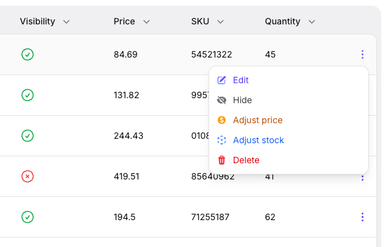Expand the Price column sort chevron
This screenshot has width=387, height=247.
[x=147, y=22]
